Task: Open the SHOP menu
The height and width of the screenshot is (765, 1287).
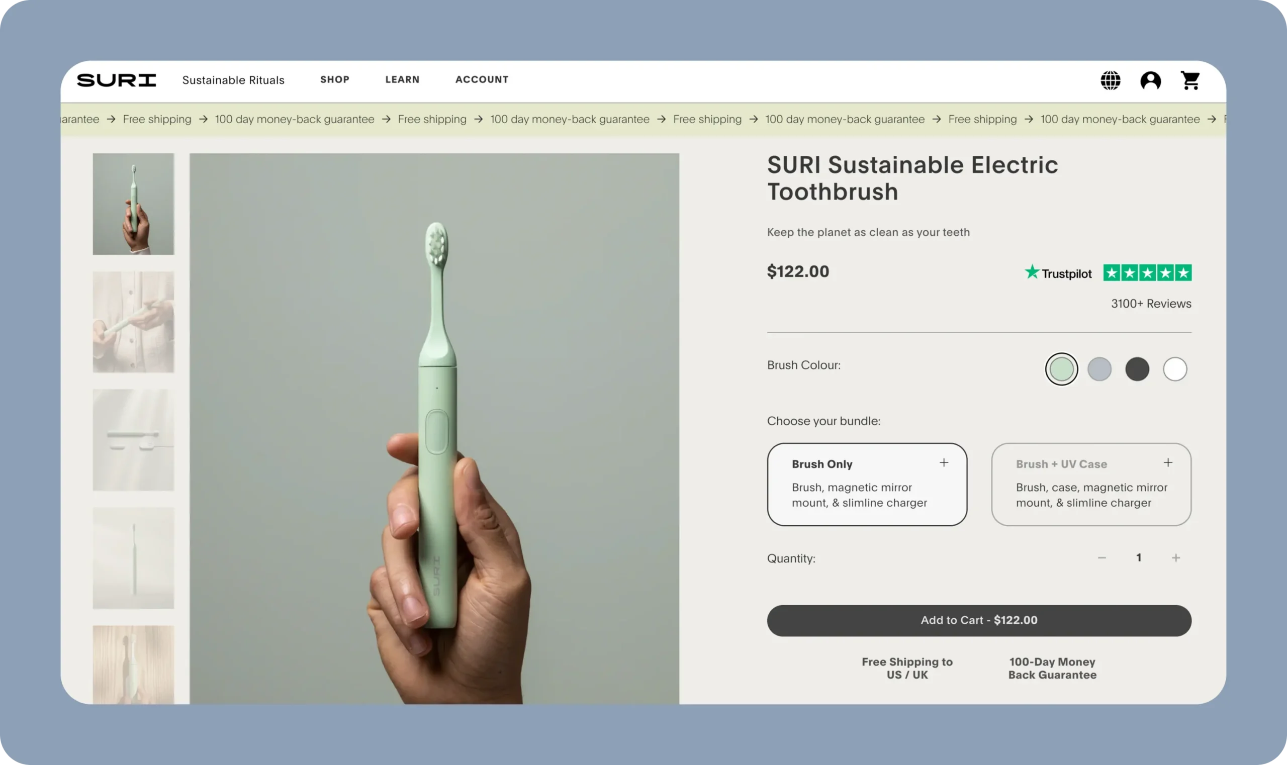Action: 335,80
